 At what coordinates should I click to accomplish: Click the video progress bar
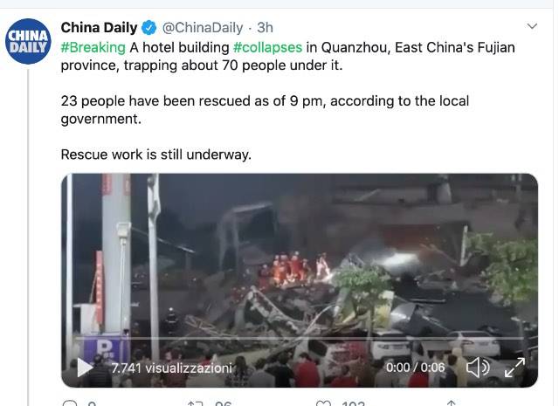coord(300,338)
